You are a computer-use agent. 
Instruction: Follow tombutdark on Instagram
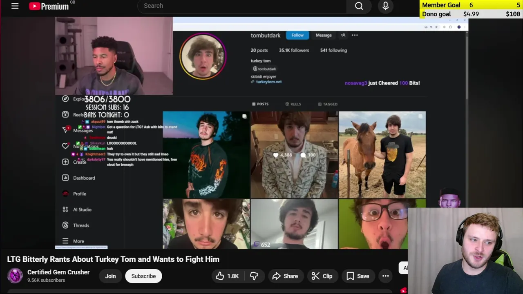[297, 35]
